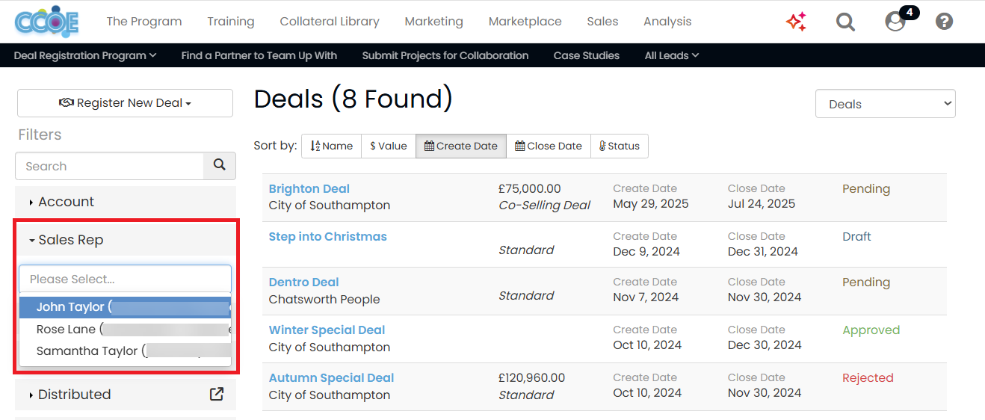
Task: Sort deals by Create Date
Action: coord(461,146)
